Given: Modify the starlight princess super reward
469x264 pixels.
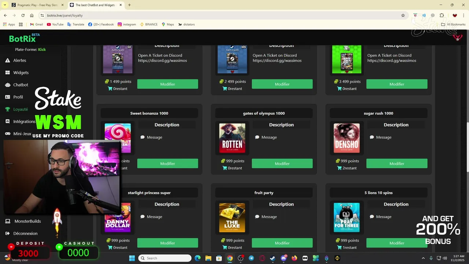Looking at the screenshot, I should pos(167,243).
